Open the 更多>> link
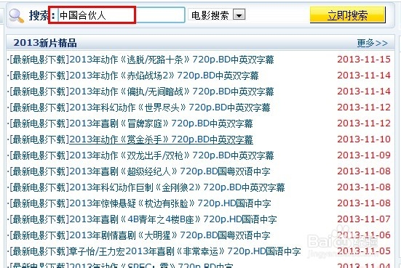Image resolution: width=401 pixels, height=268 pixels. tap(373, 43)
